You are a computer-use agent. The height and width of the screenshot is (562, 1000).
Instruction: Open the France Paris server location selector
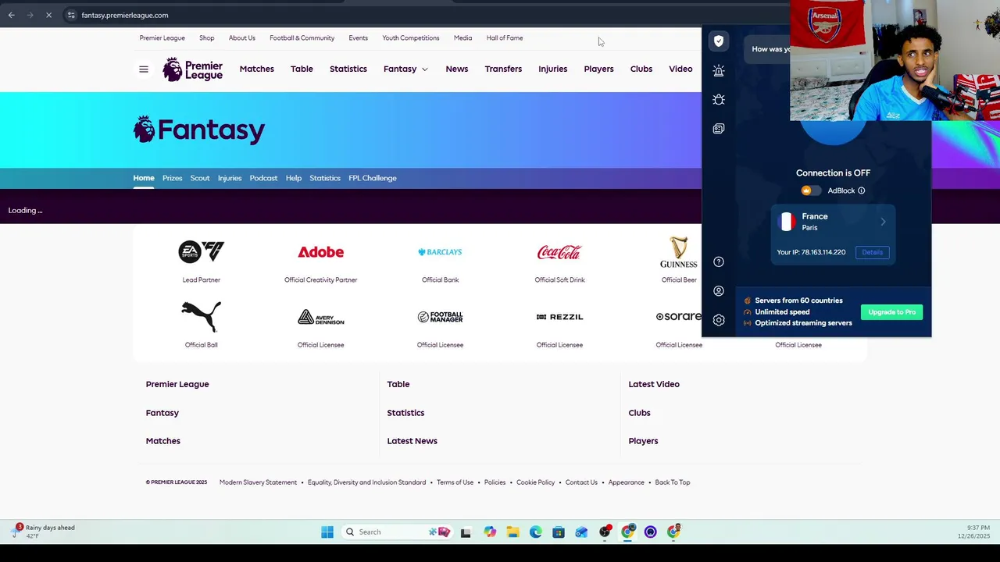833,222
